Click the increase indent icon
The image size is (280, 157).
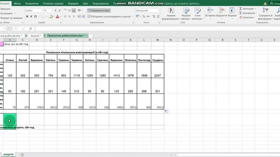pyautogui.click(x=84, y=17)
